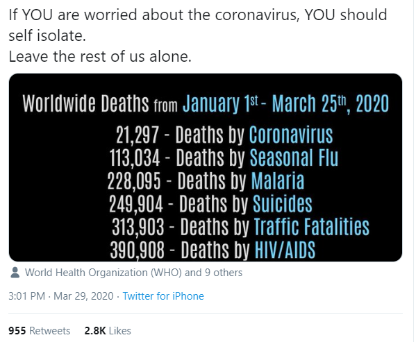Click the Coronavirus deaths line in image

[224, 135]
